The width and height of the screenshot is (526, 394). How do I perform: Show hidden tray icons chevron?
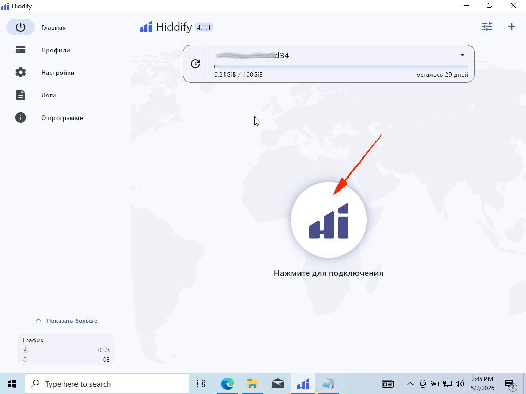coord(410,384)
